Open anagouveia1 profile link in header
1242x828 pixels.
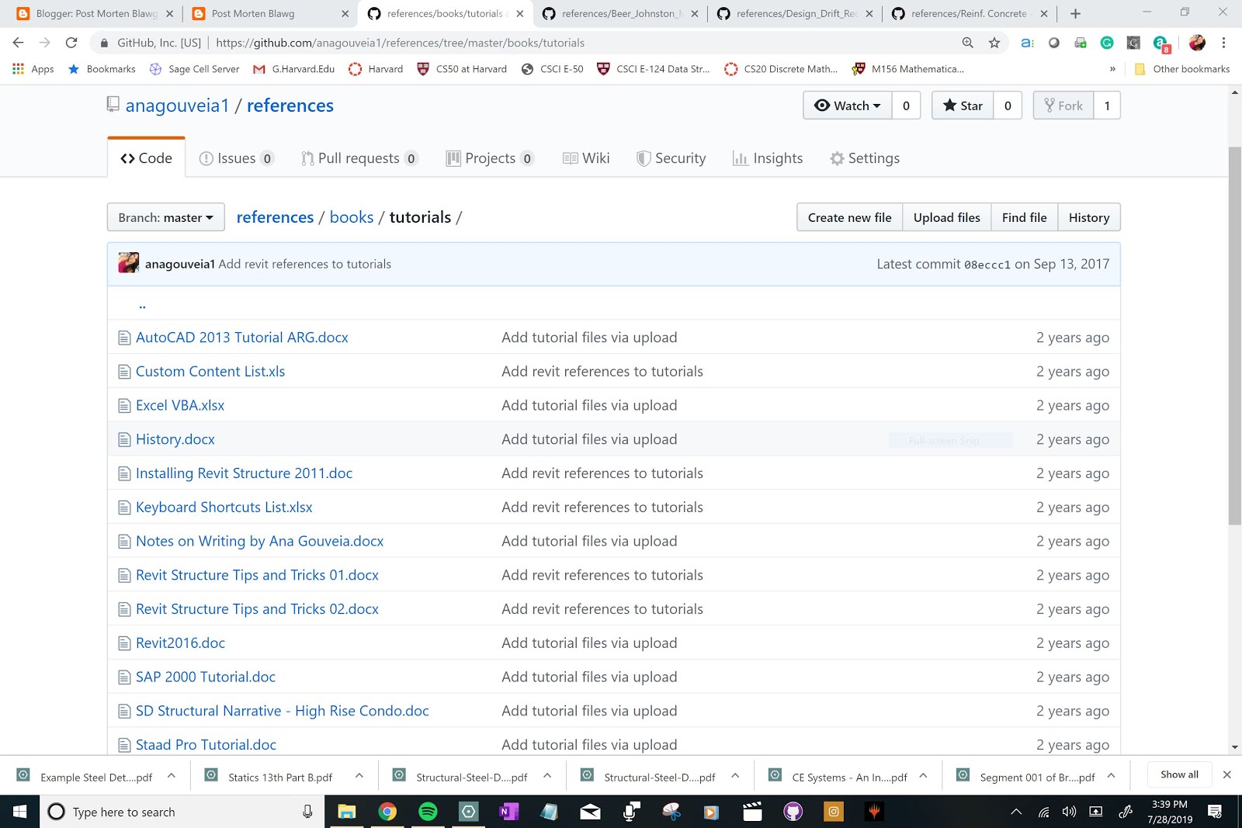tap(178, 106)
